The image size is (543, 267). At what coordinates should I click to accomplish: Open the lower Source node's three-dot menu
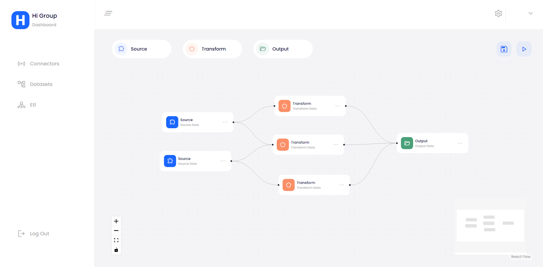coord(223,161)
